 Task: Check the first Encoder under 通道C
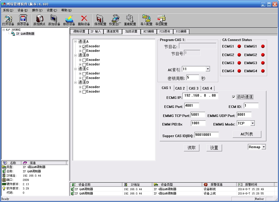(x=84, y=74)
